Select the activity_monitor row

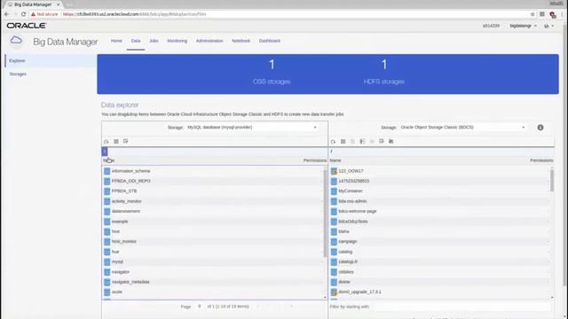click(213, 201)
